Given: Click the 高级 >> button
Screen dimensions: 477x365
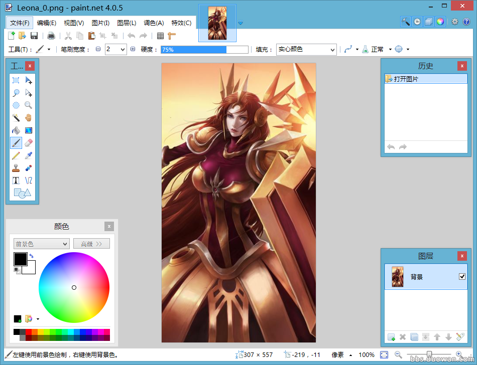Looking at the screenshot, I should click(x=91, y=244).
